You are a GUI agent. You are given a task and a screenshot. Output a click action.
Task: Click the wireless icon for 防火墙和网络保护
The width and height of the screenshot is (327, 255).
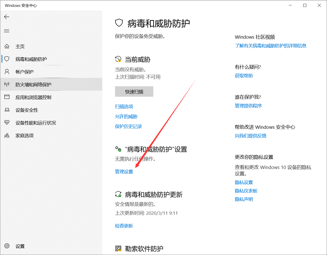tap(7, 84)
